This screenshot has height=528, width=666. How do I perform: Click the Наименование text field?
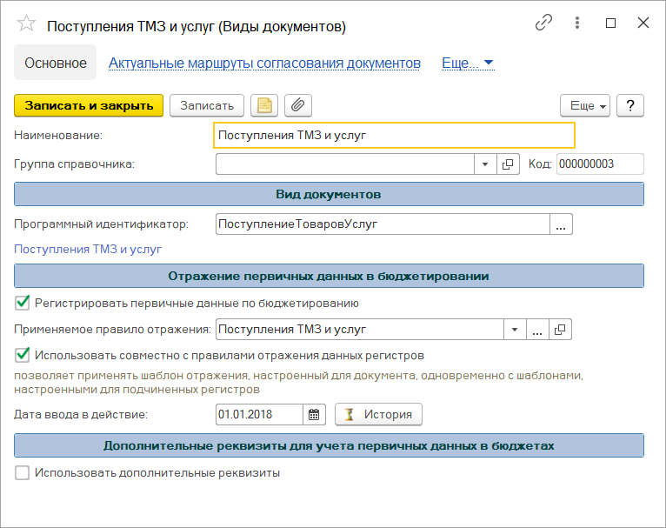pyautogui.click(x=393, y=136)
